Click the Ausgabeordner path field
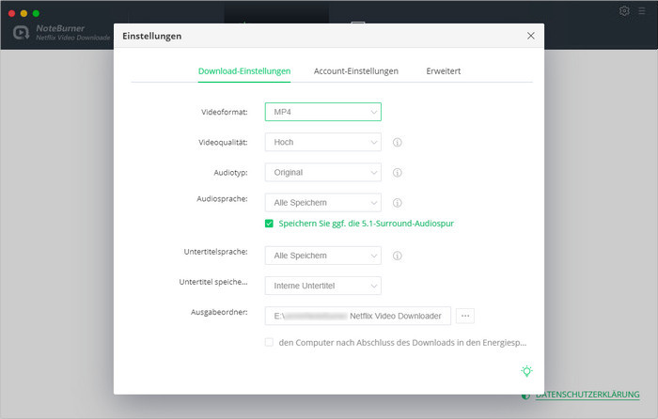The width and height of the screenshot is (658, 419). [358, 316]
